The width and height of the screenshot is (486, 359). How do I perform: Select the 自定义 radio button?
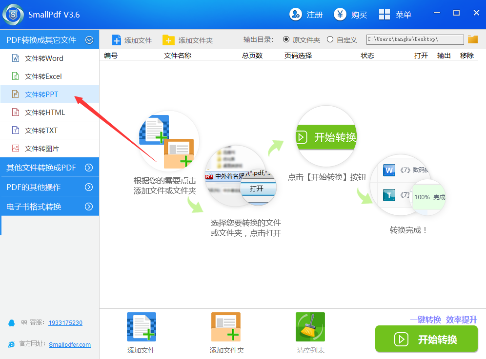tap(330, 39)
